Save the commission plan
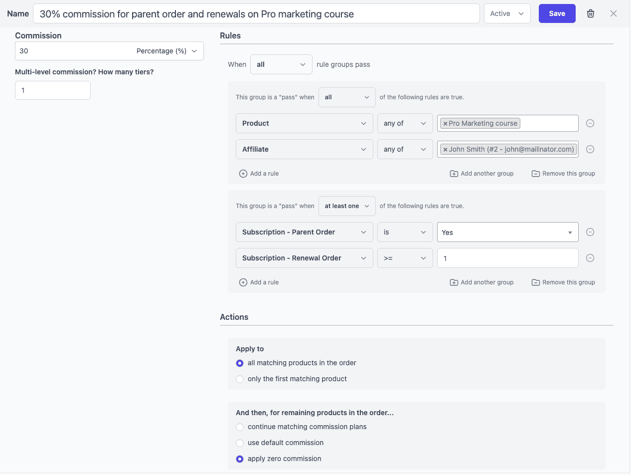 point(557,13)
